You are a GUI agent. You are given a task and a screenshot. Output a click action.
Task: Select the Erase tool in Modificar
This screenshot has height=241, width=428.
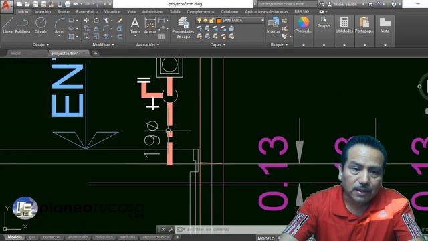(120, 21)
